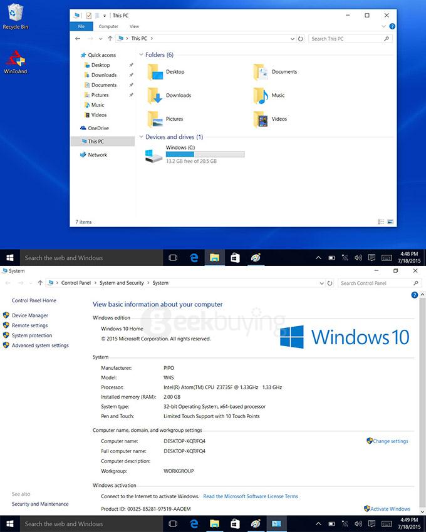
Task: Open the Music folder in Folders section
Action: [x=269, y=95]
